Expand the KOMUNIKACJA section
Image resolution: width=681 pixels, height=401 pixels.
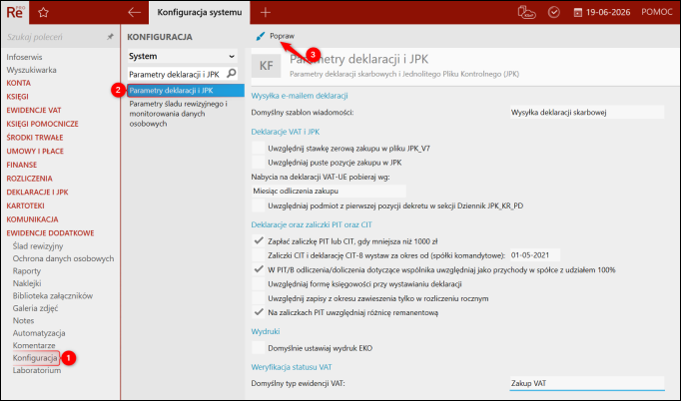pos(32,219)
